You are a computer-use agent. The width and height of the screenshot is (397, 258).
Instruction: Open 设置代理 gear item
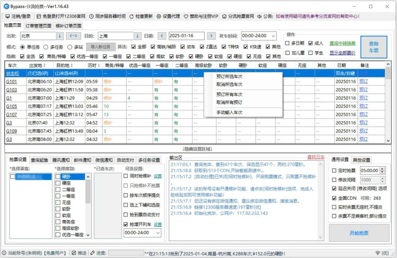click(168, 16)
